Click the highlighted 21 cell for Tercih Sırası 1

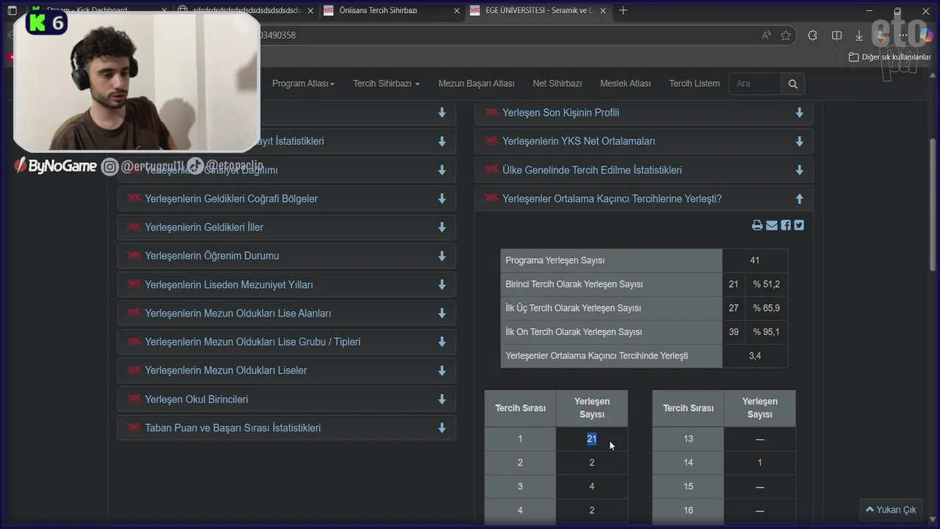[591, 439]
